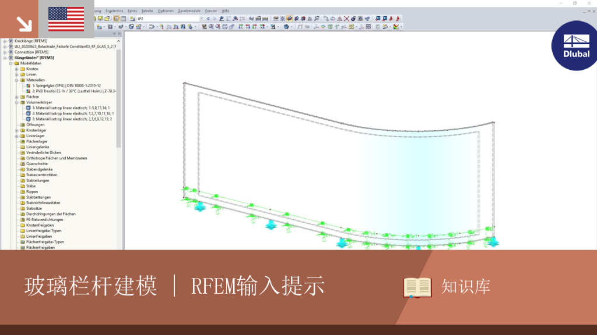
Task: Collapse the Materialien folder
Action: click(x=17, y=80)
